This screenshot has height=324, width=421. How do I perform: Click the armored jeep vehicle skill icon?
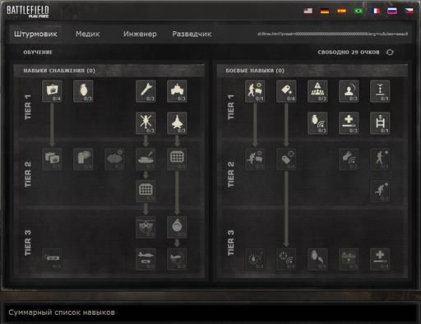pos(177,91)
